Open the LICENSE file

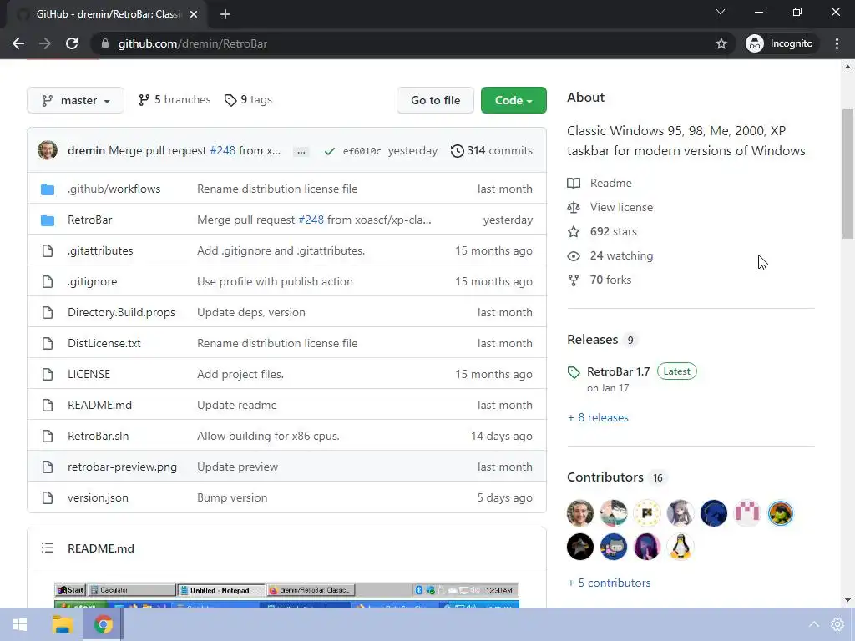pos(89,374)
